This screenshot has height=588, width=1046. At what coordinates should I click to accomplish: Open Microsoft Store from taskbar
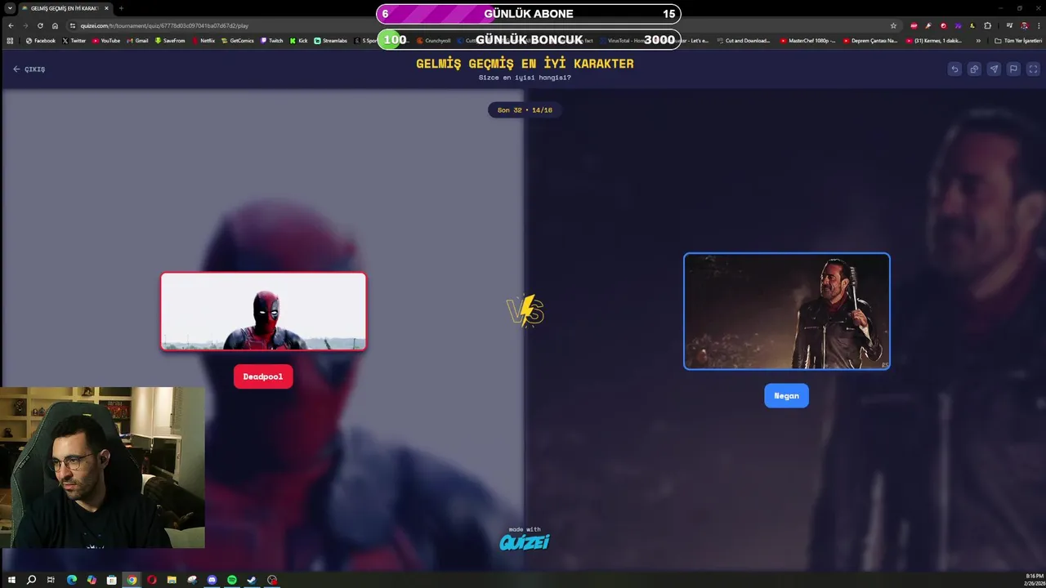tap(112, 580)
